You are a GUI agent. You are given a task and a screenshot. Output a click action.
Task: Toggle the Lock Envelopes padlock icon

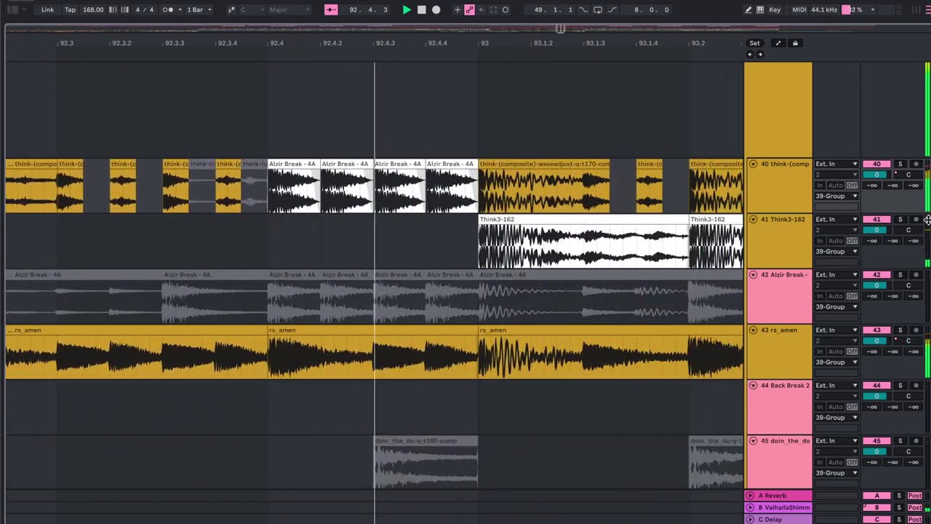[x=795, y=43]
